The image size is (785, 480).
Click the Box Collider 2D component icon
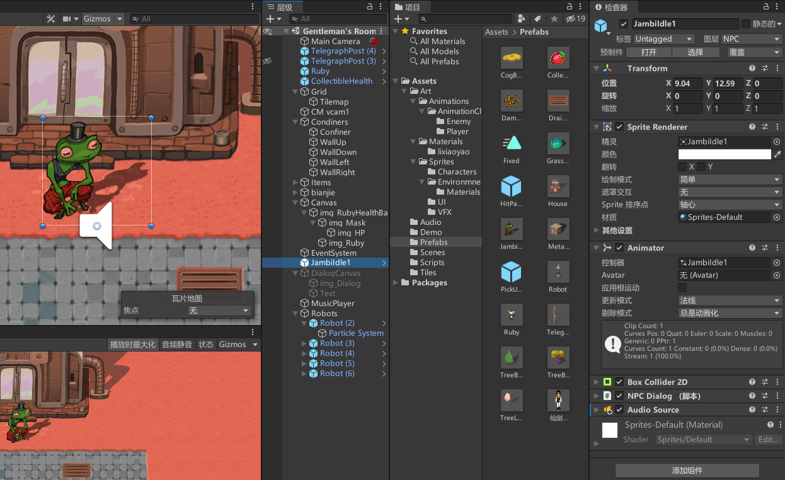[605, 382]
